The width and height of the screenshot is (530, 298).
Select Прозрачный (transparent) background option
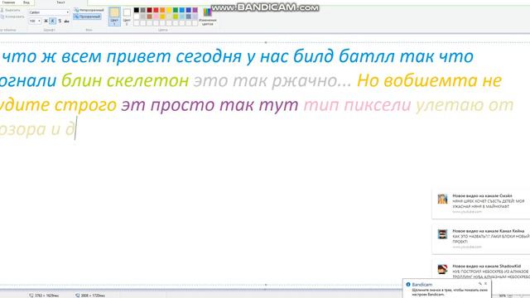click(87, 17)
